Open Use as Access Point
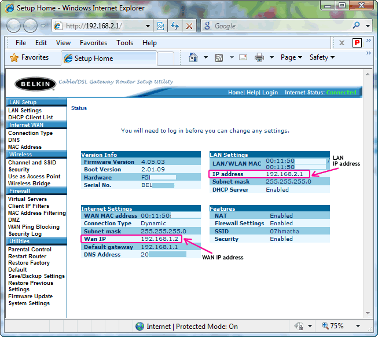This screenshot has height=337, width=378. point(34,177)
